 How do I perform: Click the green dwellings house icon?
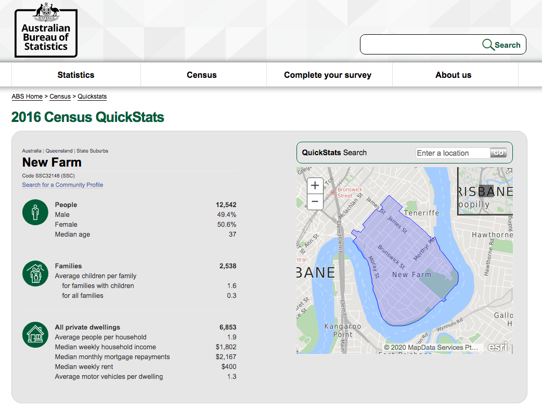[x=35, y=334]
